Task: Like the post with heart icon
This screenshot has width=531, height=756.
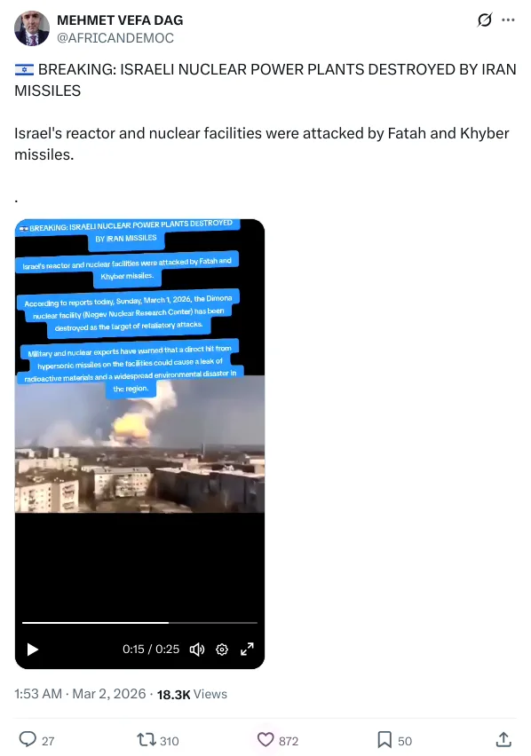Action: (x=265, y=740)
